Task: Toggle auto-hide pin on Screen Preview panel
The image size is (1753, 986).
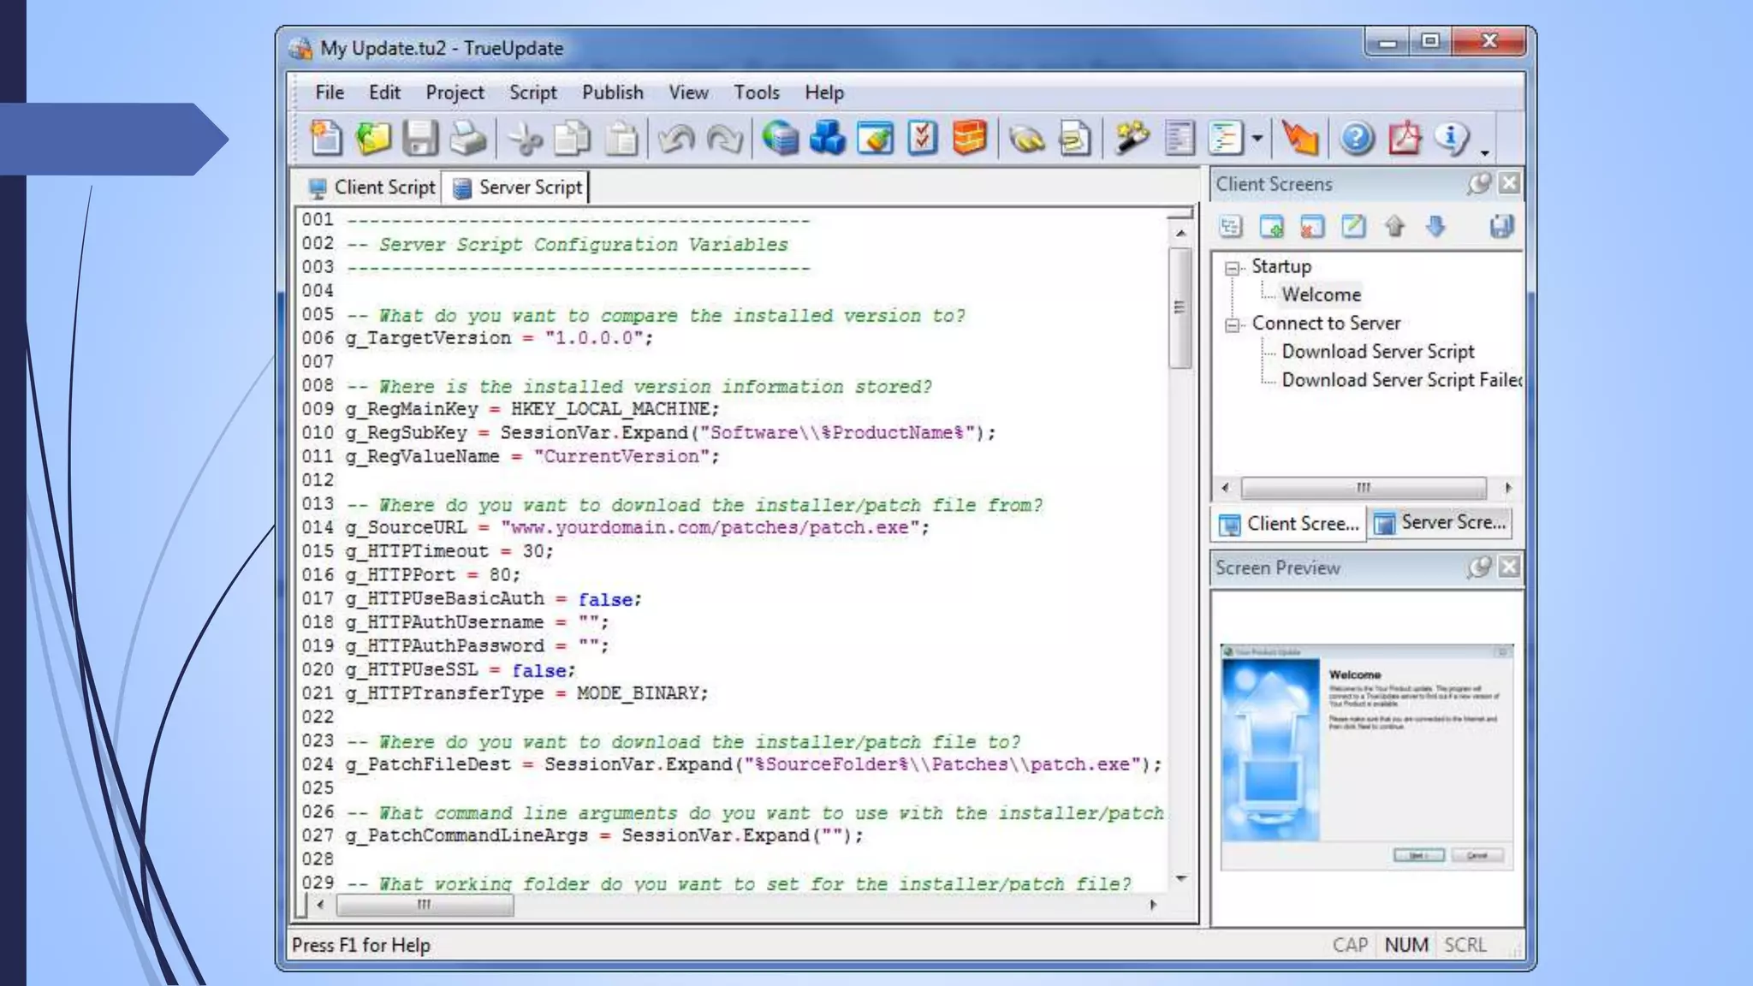Action: coord(1478,567)
